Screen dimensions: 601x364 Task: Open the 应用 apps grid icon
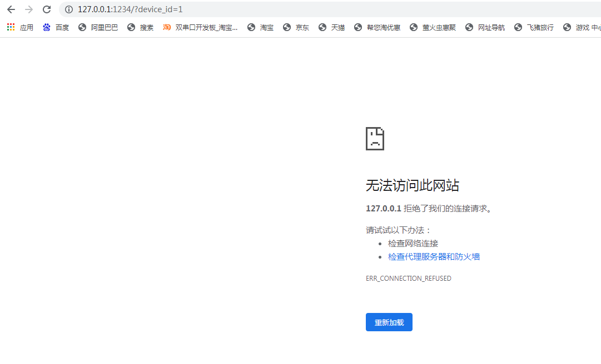(x=11, y=27)
